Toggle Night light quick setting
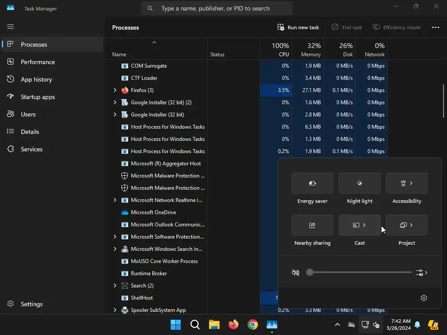Viewport: 447px width, 335px height. tap(360, 183)
